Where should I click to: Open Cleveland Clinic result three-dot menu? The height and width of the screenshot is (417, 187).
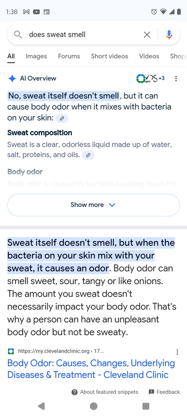(x=177, y=352)
